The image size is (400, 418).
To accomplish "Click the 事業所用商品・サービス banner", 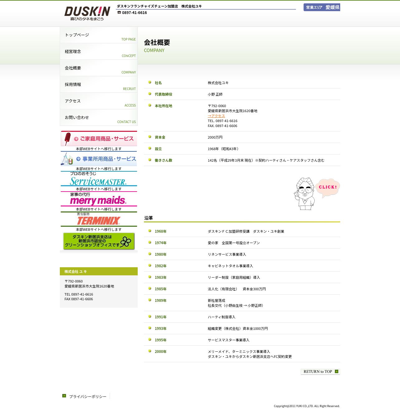I will click(99, 159).
